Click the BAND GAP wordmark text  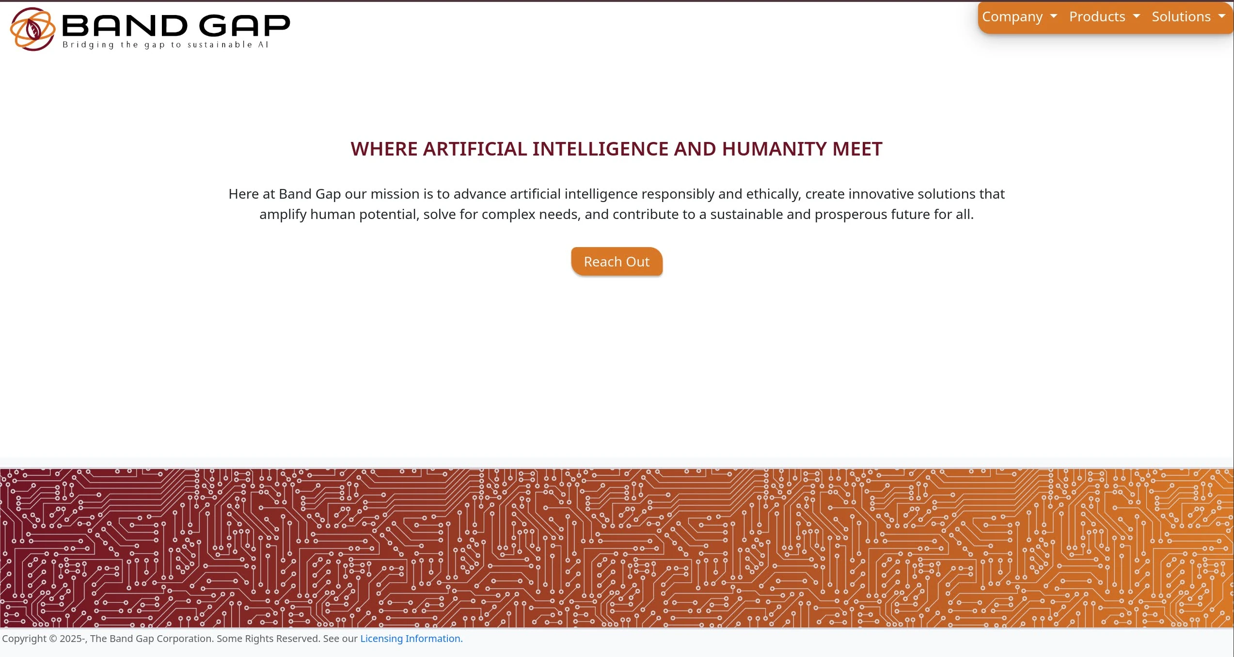tap(176, 25)
